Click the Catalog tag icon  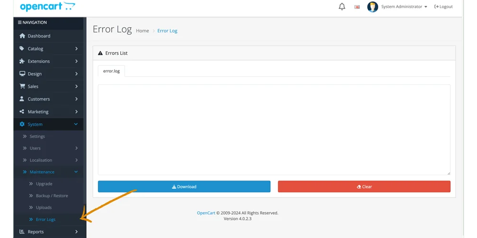tap(22, 49)
